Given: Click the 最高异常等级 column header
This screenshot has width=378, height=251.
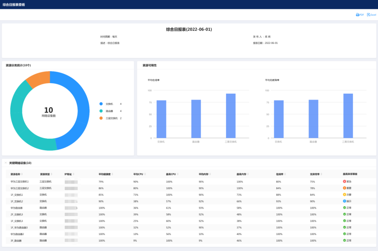Looking at the screenshot, I should 350,174.
